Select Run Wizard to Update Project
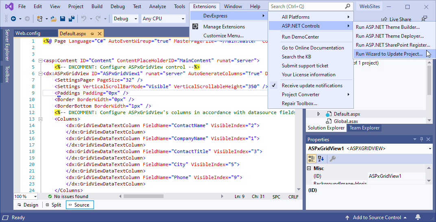Image resolution: width=436 pixels, height=222 pixels. click(389, 54)
